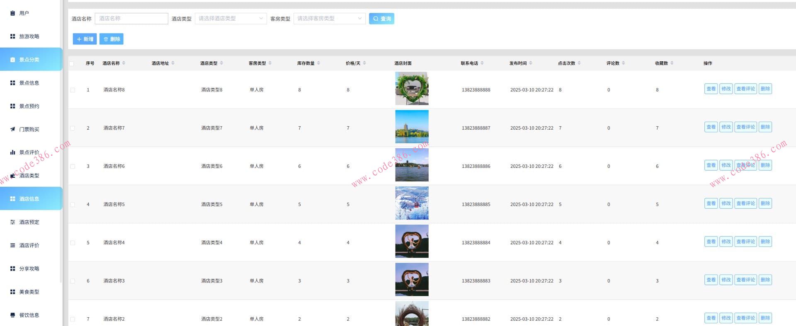Check the row for 酒店名称8
The width and height of the screenshot is (796, 326).
click(73, 90)
